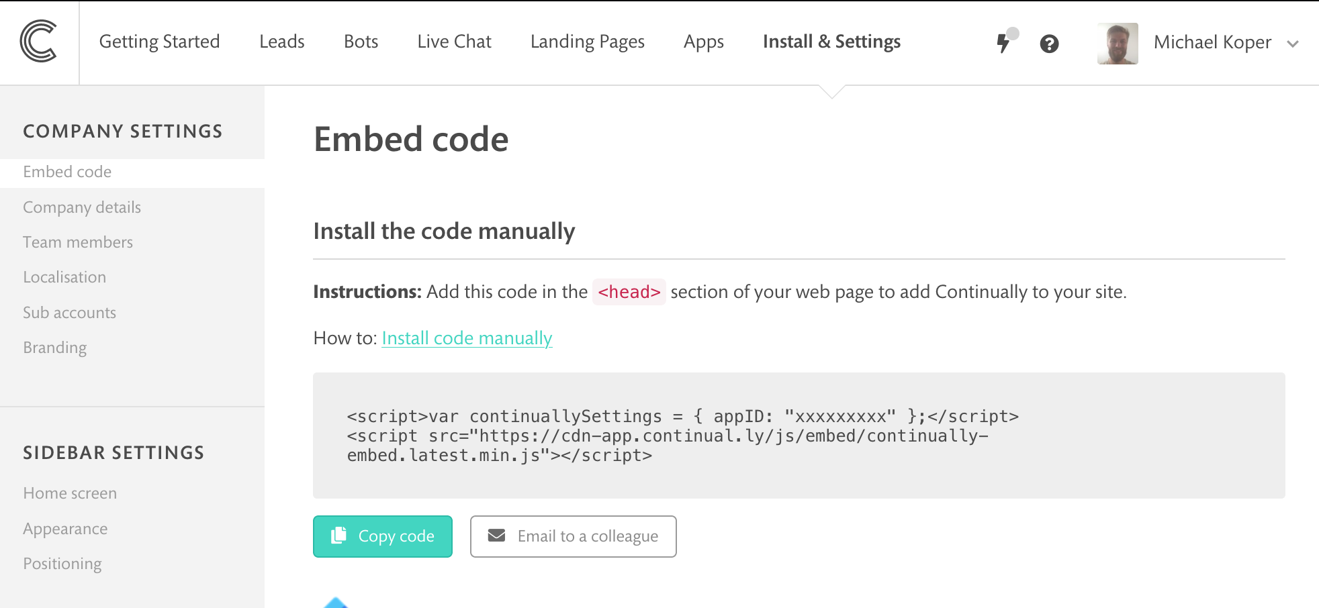Go to Localisation settings
Image resolution: width=1319 pixels, height=608 pixels.
coord(64,277)
